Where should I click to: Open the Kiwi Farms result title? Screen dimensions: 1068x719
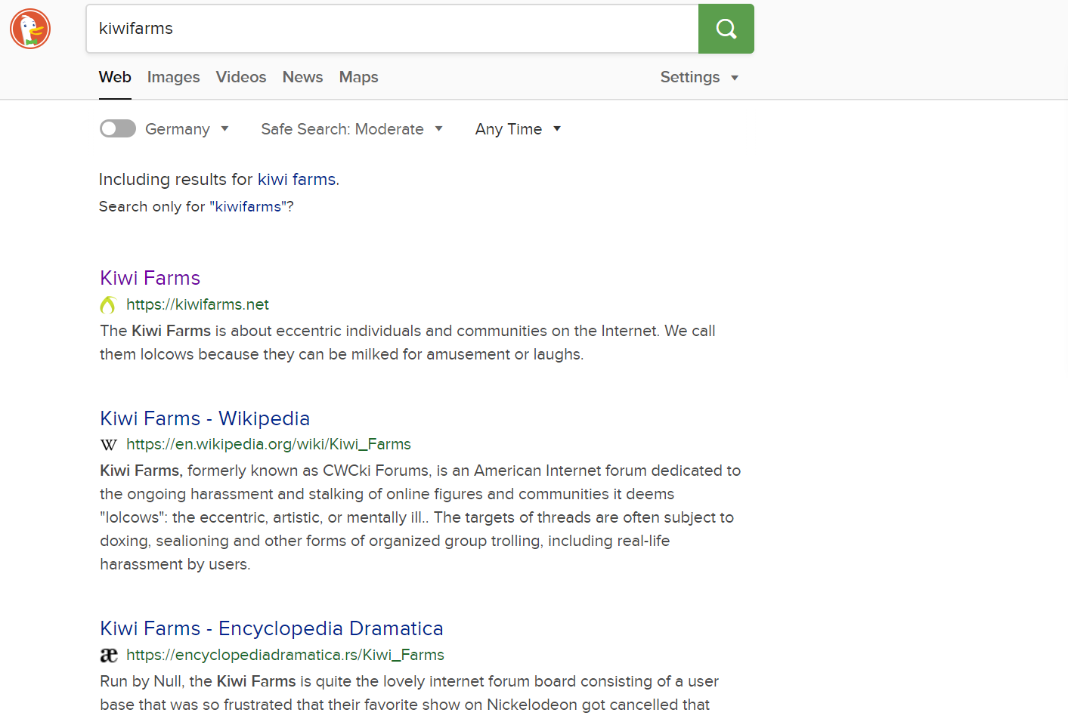click(150, 278)
